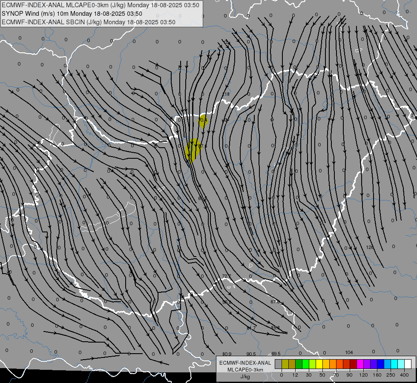Click the 69.5 value on the map
417x383 pixels.
(276, 354)
